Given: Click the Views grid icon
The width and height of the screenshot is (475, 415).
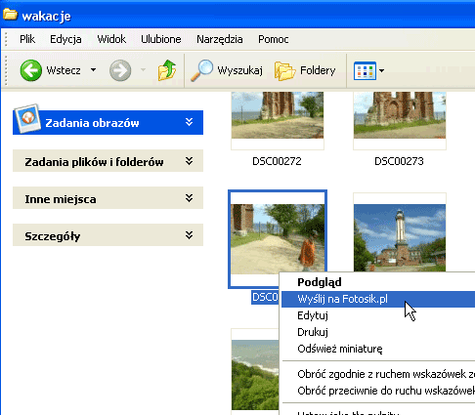Looking at the screenshot, I should point(365,70).
